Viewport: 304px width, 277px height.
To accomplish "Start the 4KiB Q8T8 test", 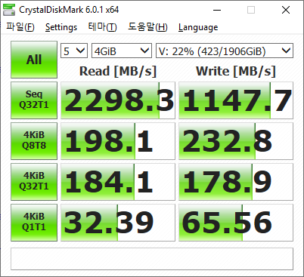I will click(x=34, y=141).
